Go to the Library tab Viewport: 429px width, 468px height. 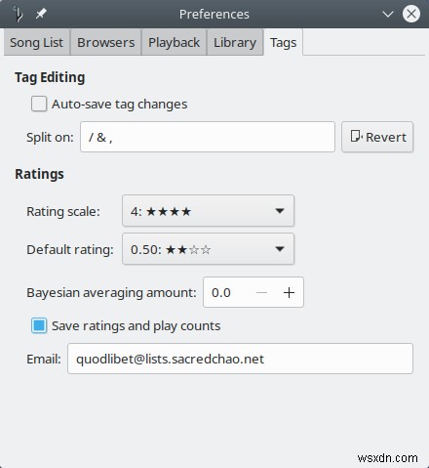235,42
